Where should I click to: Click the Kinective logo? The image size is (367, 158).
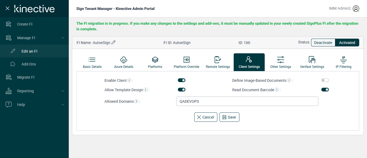[x=34, y=9]
